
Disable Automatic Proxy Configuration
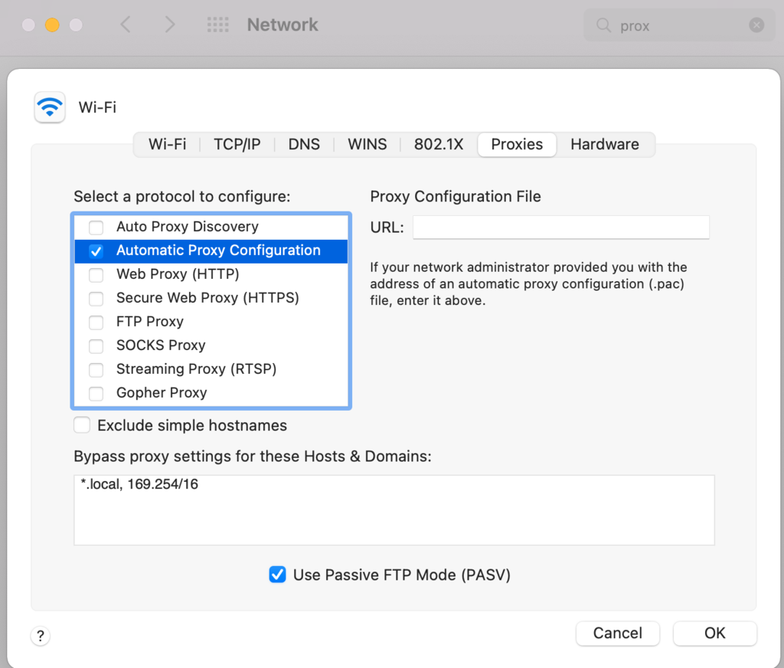(95, 250)
